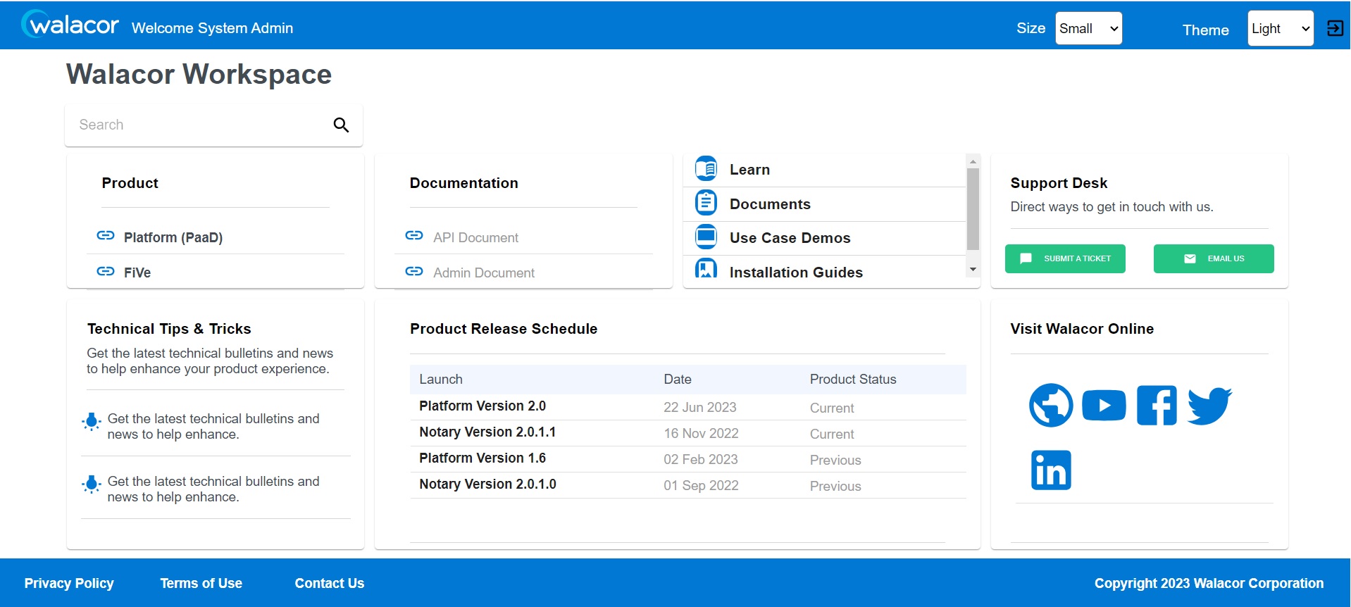This screenshot has height=607, width=1351.
Task: Open the Walacor LinkedIn icon
Action: 1051,470
